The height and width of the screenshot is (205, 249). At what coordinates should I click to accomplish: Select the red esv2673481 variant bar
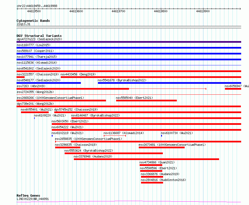click(162, 147)
